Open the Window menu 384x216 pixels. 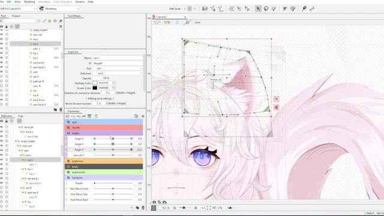[x=80, y=2]
